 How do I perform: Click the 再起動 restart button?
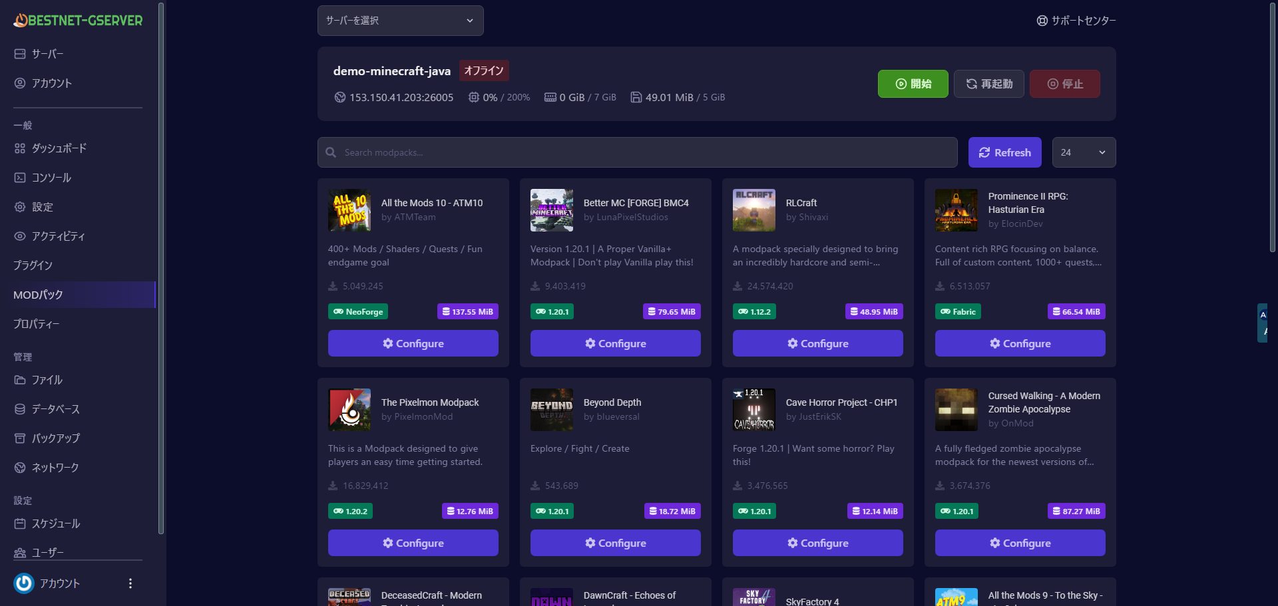click(x=989, y=84)
